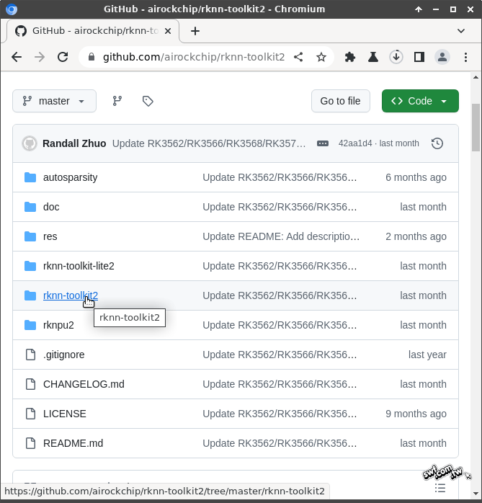Open the rknn-toolkit2 folder link

[71, 295]
